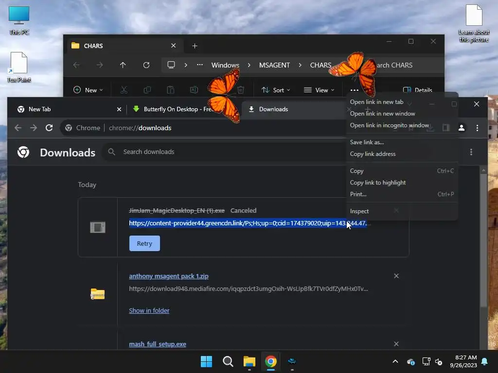Go back in File Explorer CHARS window
Image resolution: width=498 pixels, height=373 pixels.
pos(76,65)
